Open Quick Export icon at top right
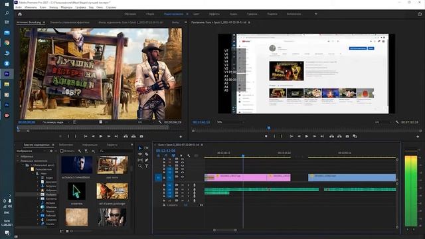The image size is (425, 239). point(420,14)
